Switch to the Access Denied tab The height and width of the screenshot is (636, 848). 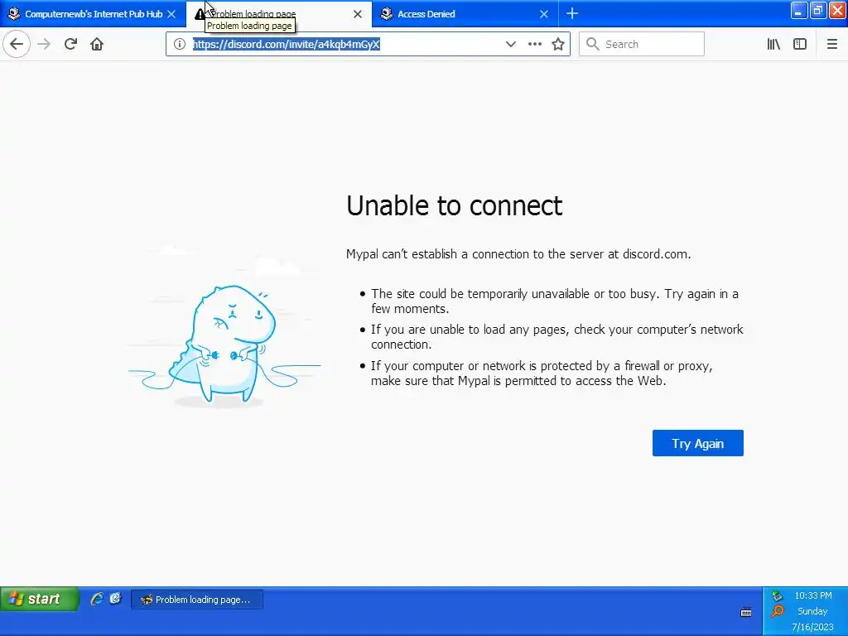point(465,14)
